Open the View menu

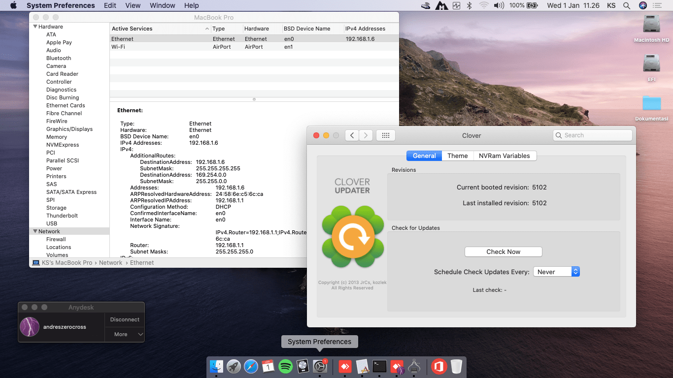coord(133,5)
